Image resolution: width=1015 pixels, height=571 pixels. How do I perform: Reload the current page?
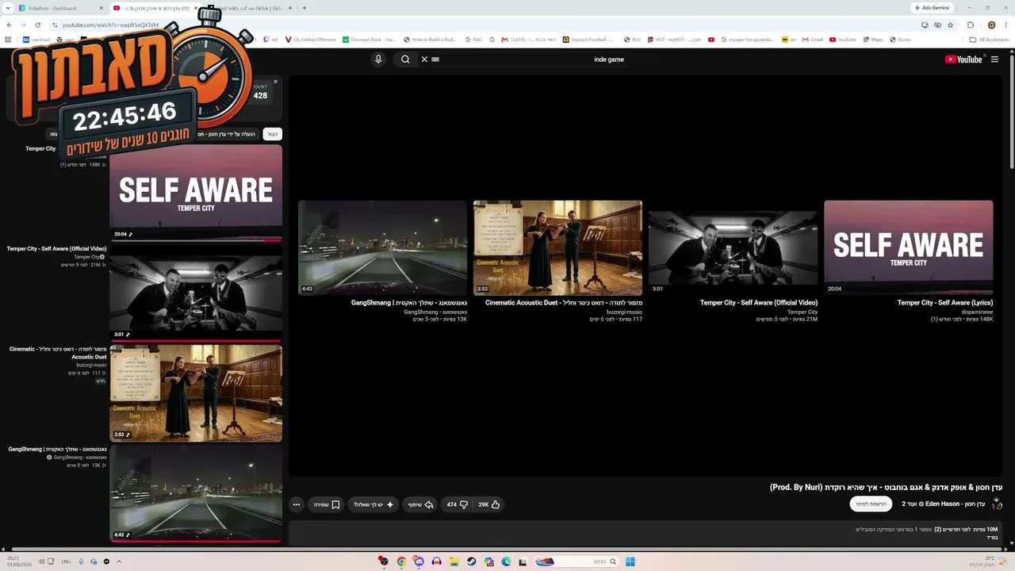click(x=37, y=25)
